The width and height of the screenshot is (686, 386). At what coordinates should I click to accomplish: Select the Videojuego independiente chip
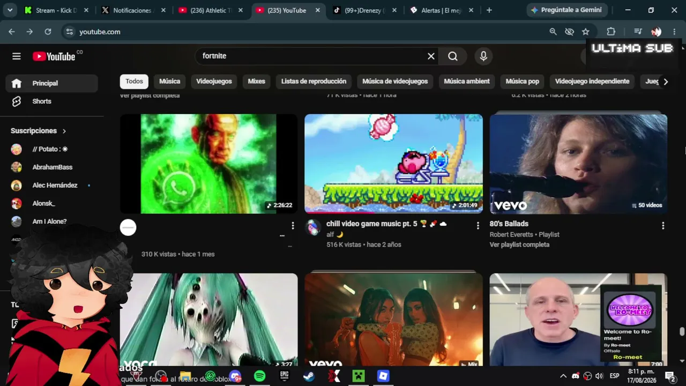[x=592, y=81]
